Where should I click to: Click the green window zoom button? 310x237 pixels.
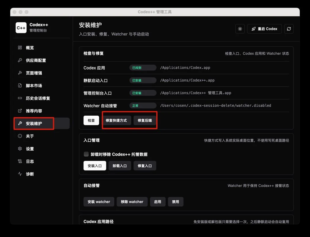coord(26,12)
